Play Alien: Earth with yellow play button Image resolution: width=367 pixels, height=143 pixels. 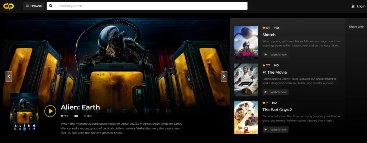point(50,111)
